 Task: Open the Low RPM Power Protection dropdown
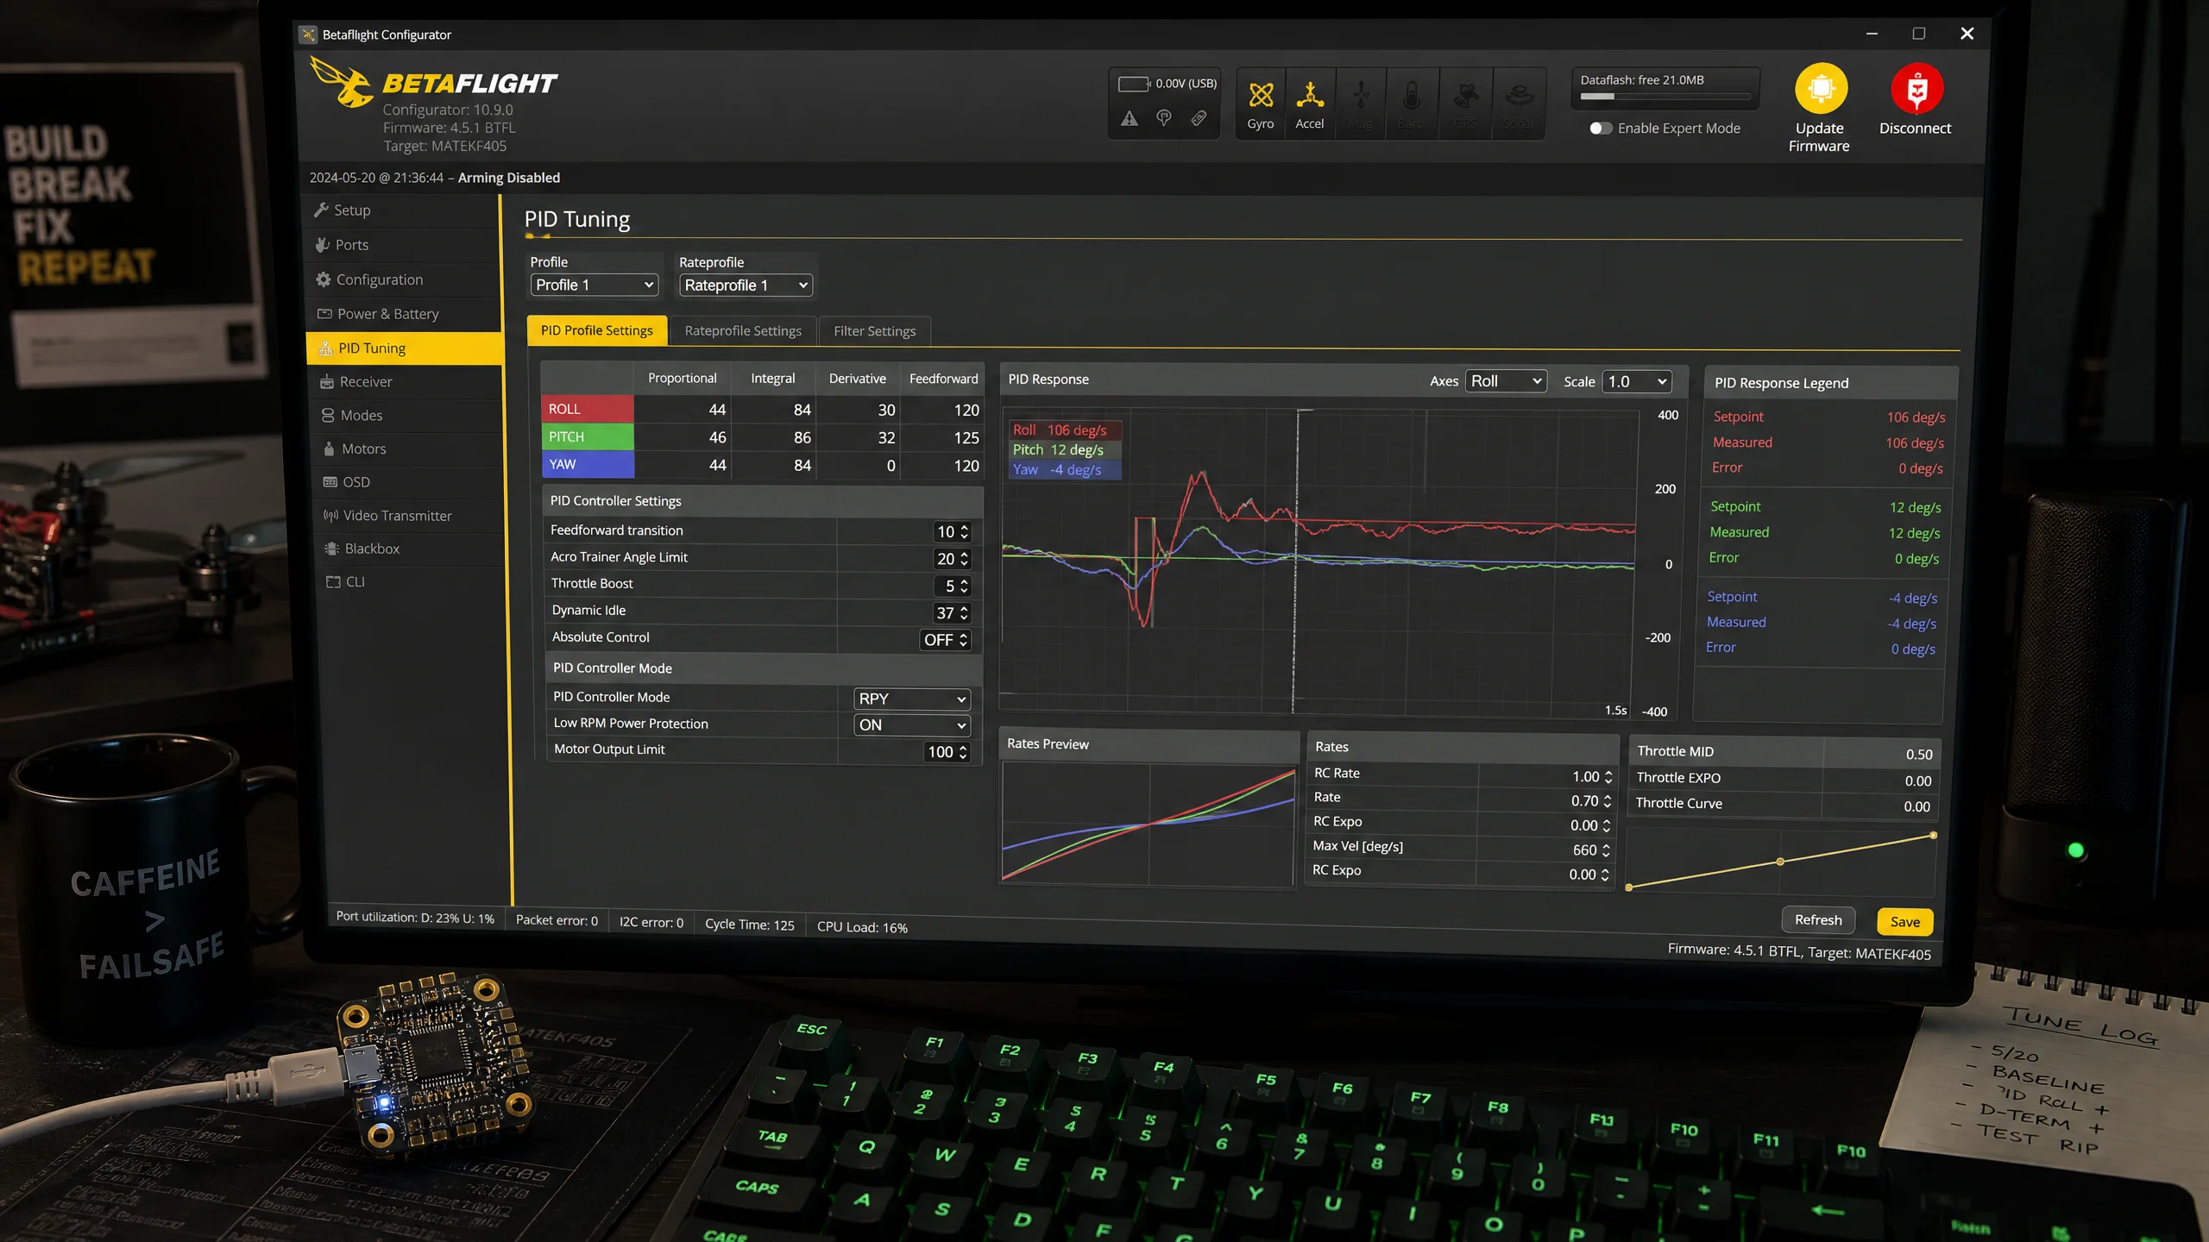pos(912,725)
